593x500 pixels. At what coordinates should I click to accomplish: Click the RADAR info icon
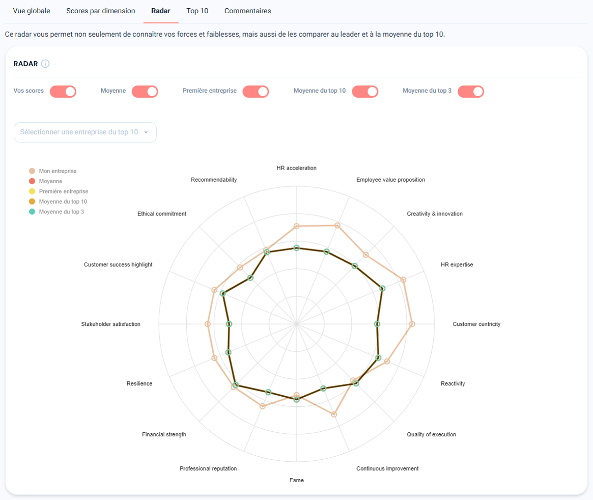(45, 64)
